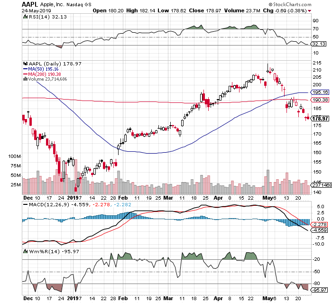Click Mar on the bottom date axis
The width and height of the screenshot is (332, 303).
(168, 298)
